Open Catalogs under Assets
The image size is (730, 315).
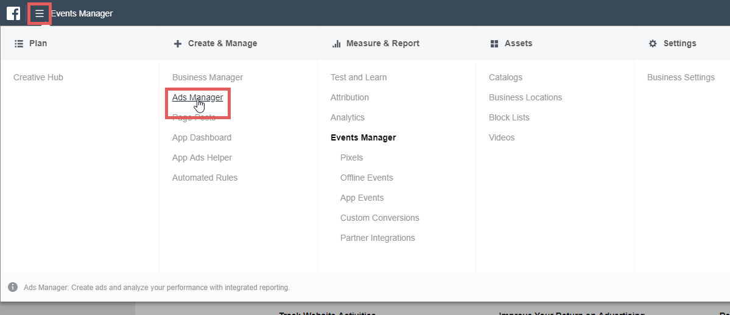(505, 77)
